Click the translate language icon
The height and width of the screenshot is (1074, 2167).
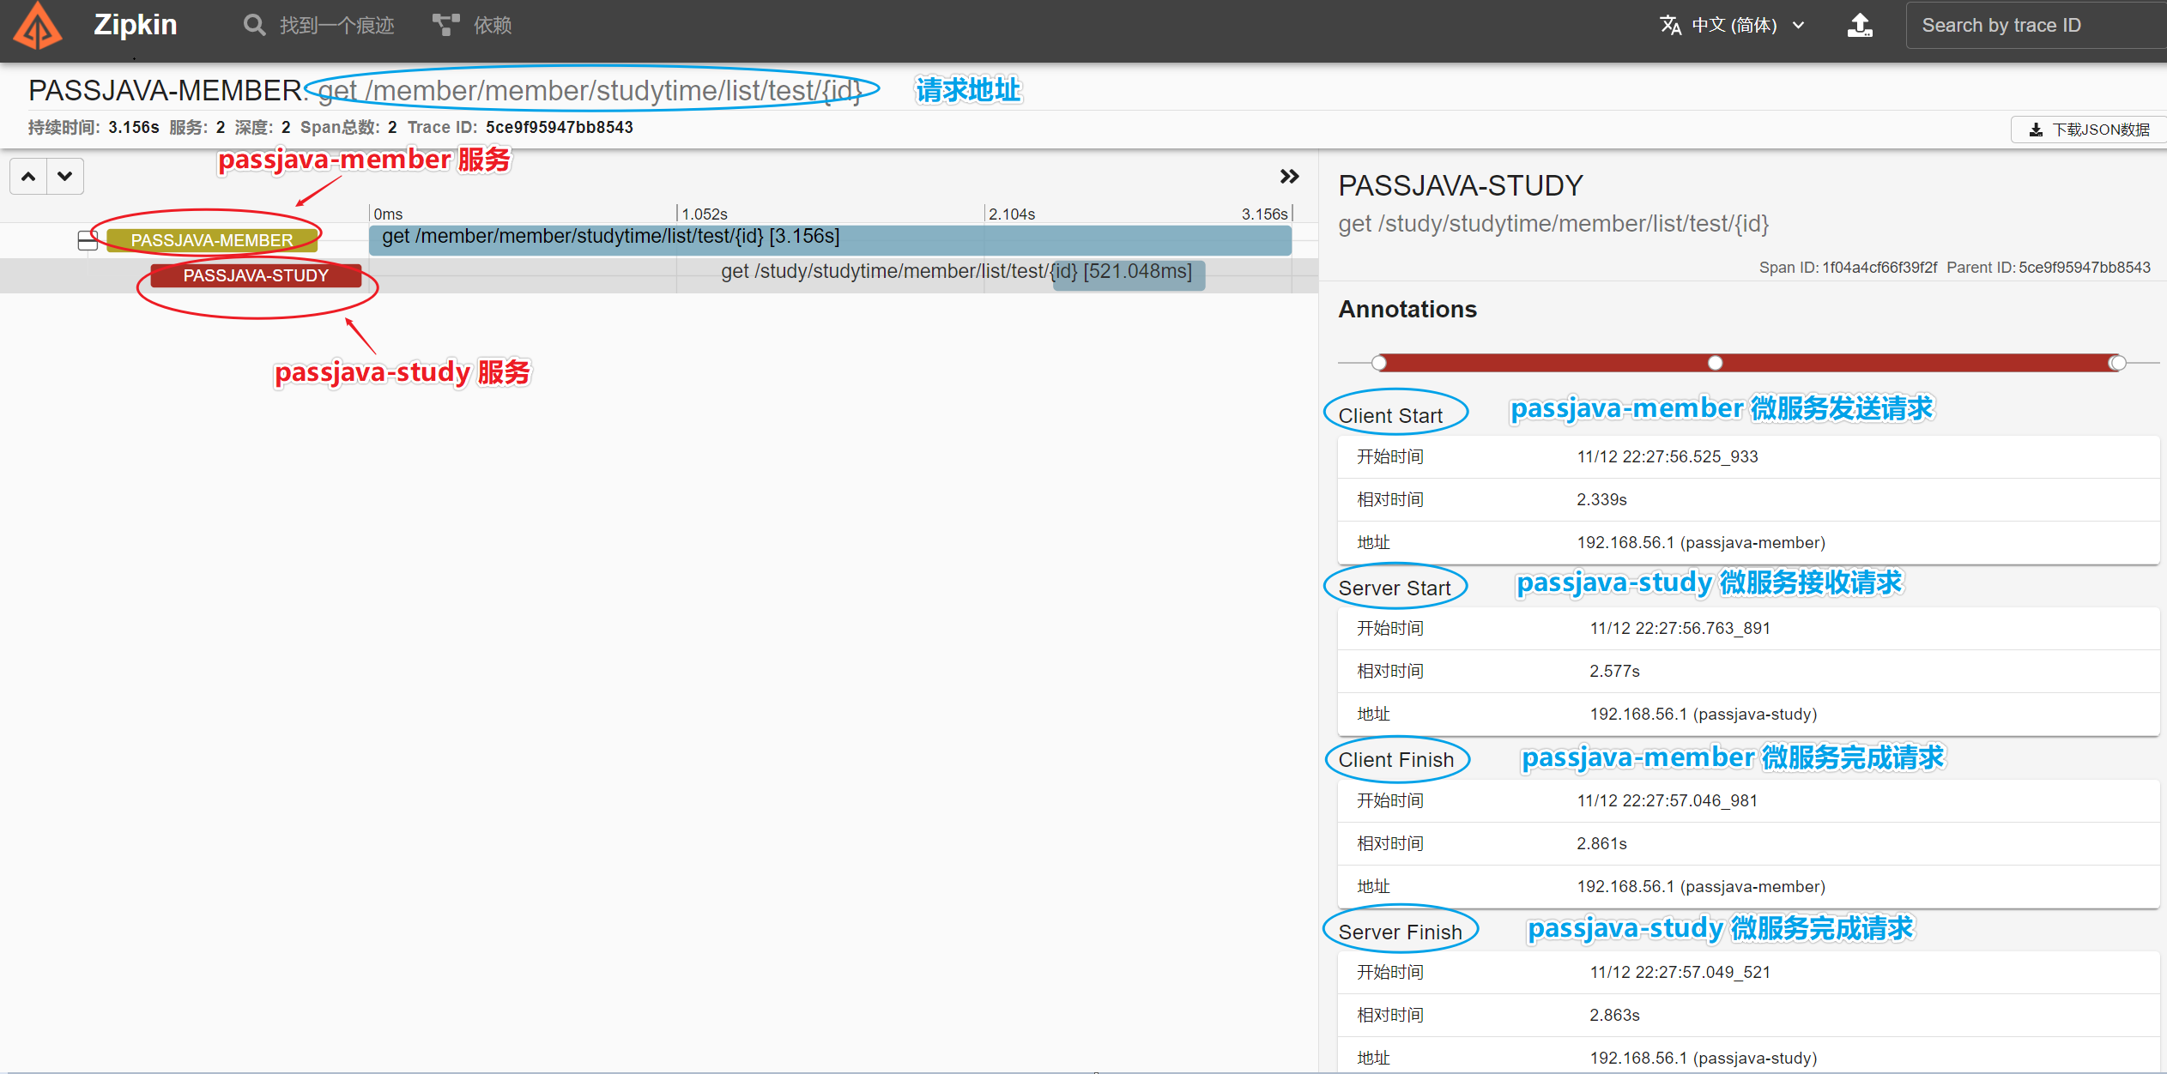(x=1669, y=26)
